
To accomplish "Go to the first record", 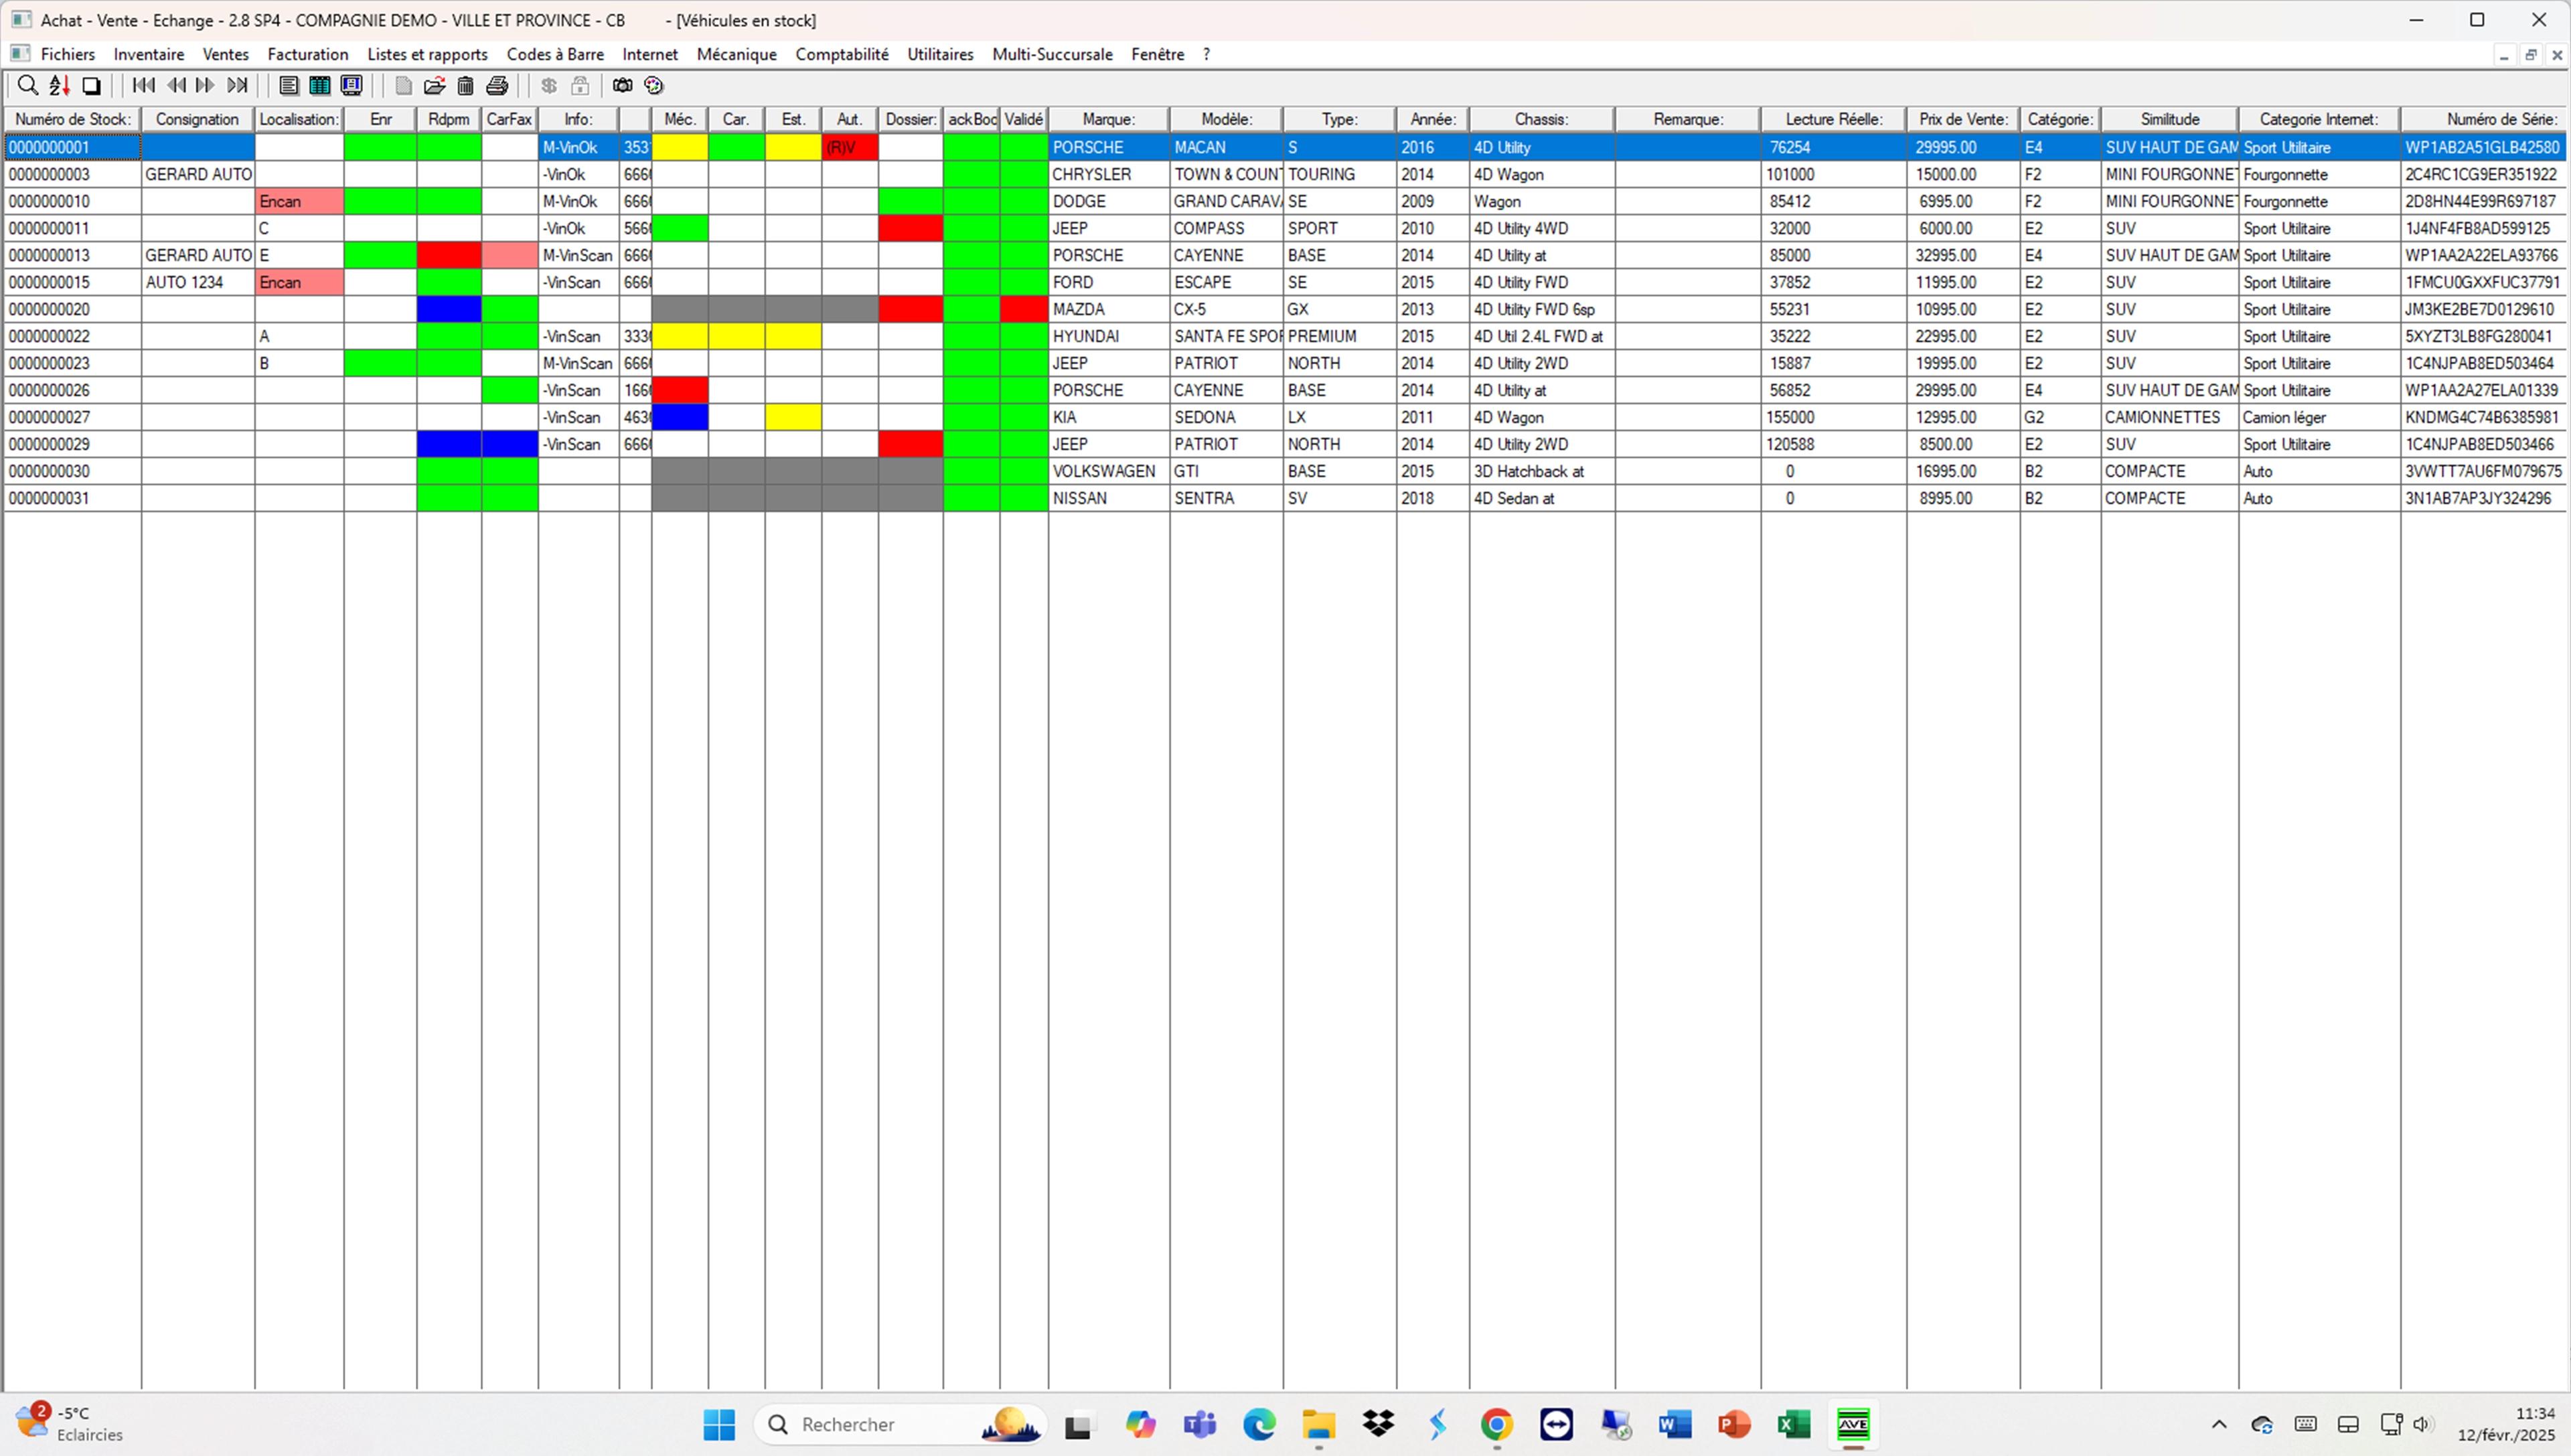I will 144,85.
